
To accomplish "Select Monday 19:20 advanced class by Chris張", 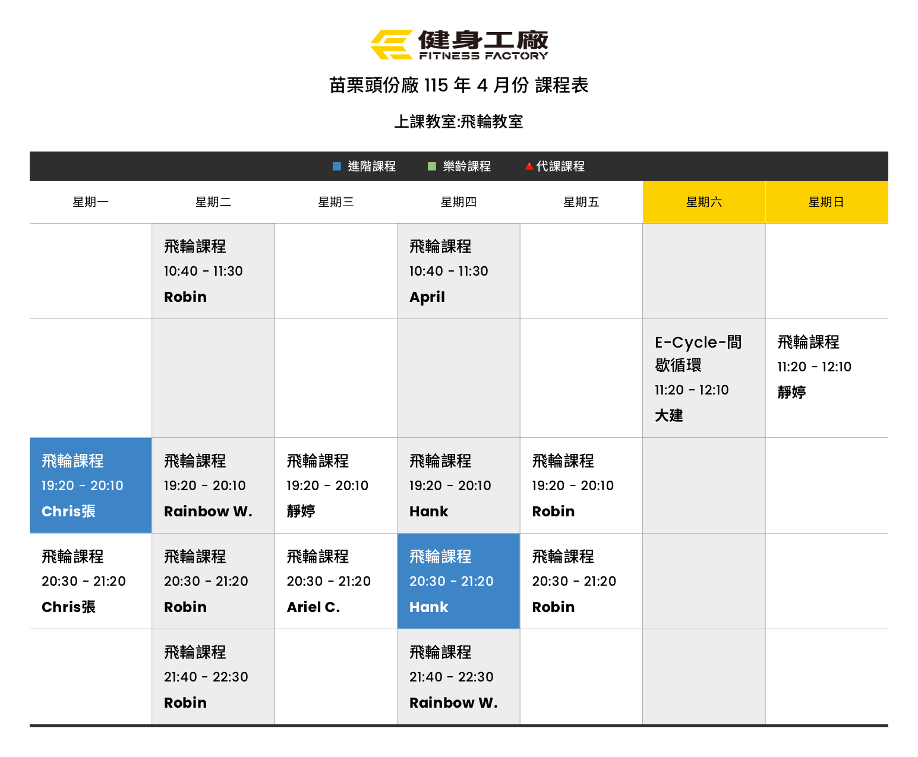I will coord(90,485).
